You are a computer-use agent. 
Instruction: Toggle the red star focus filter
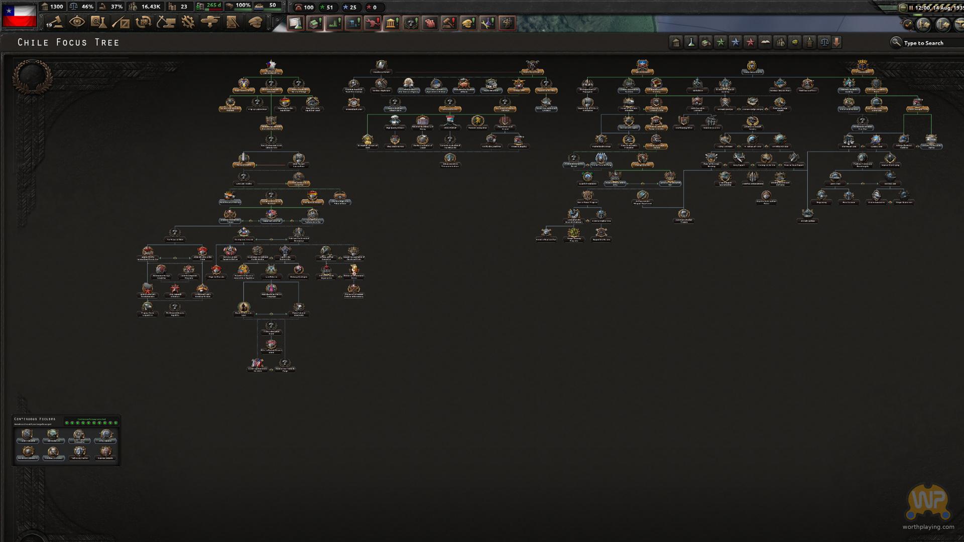(x=750, y=43)
